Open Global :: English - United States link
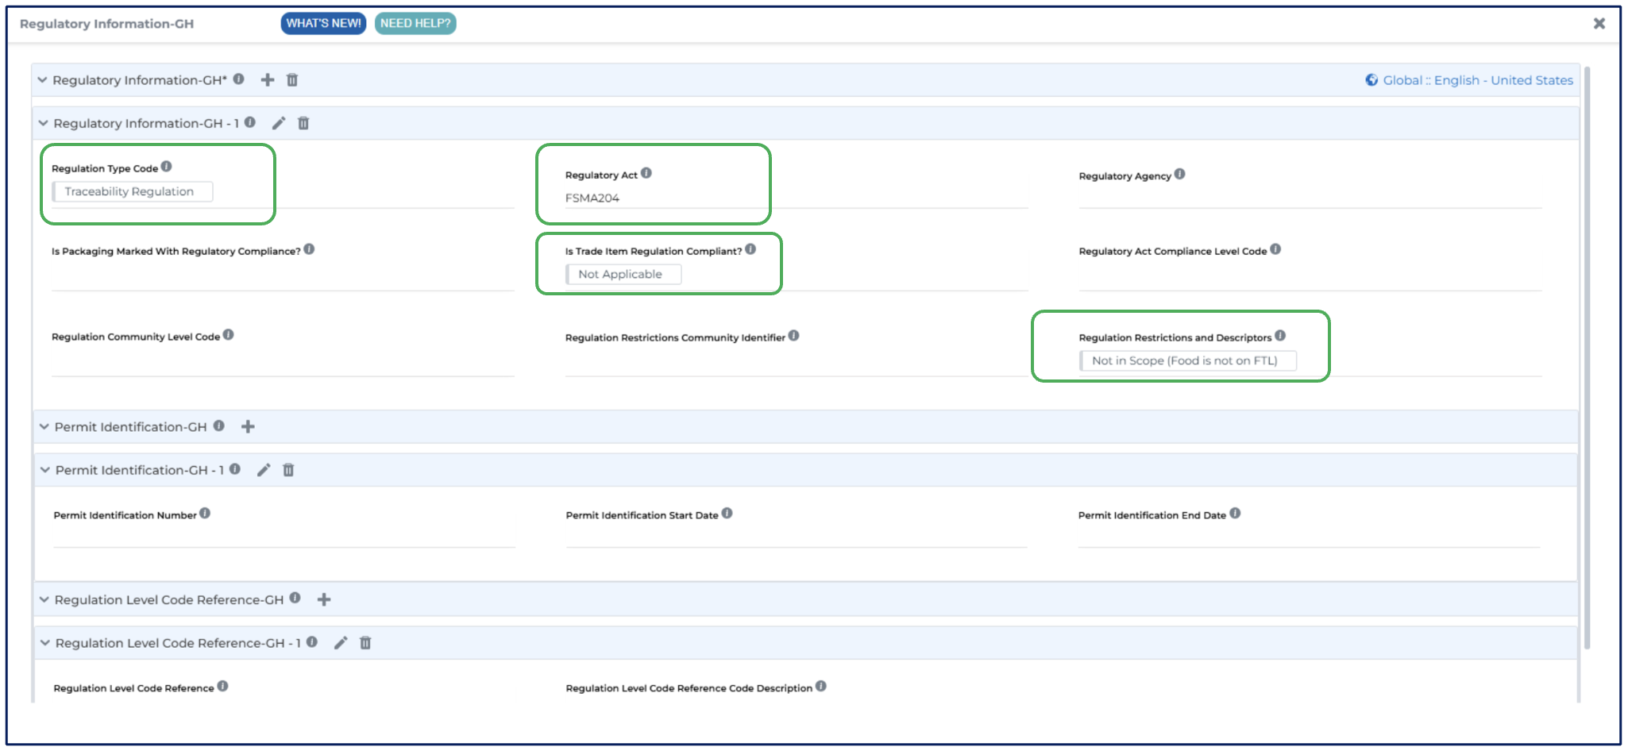The height and width of the screenshot is (751, 1628). coord(1478,80)
